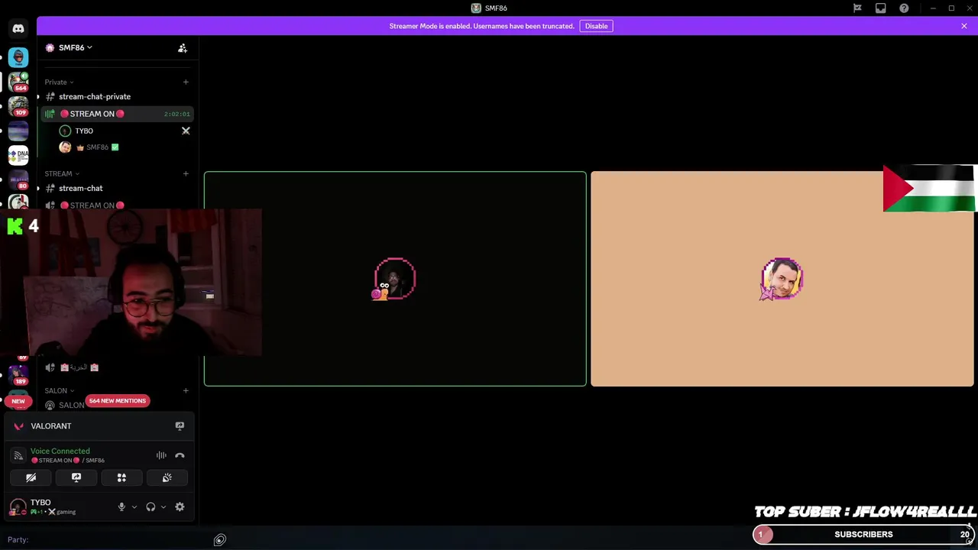Click the TYBO username in the user panel
Screen dimensions: 978x550
point(40,503)
